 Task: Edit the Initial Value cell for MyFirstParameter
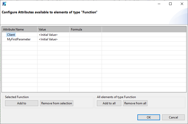(x=48, y=39)
